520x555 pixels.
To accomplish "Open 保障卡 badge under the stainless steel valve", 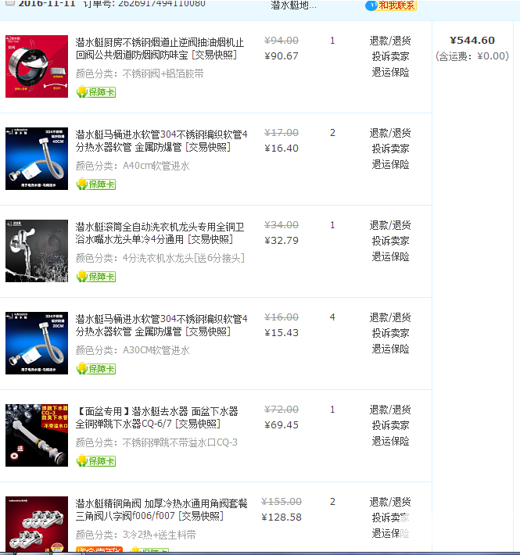I will 96,92.
